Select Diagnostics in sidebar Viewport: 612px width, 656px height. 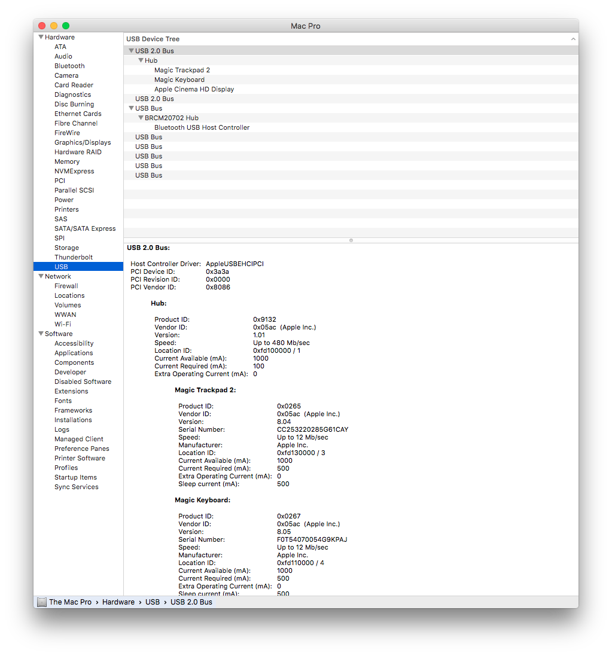click(72, 94)
